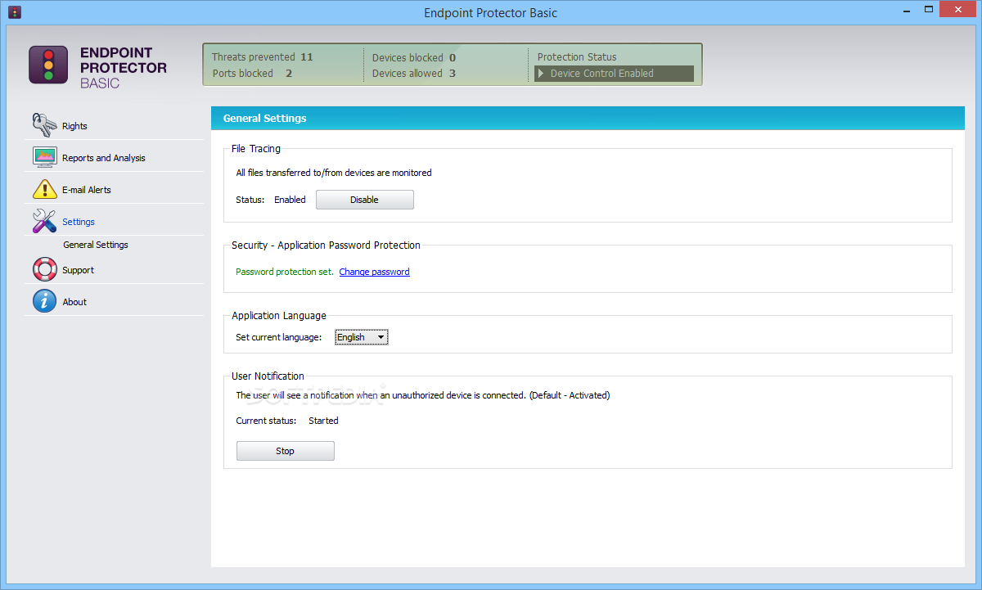The image size is (982, 590).
Task: Click the Devices allowed counter
Action: [x=413, y=74]
